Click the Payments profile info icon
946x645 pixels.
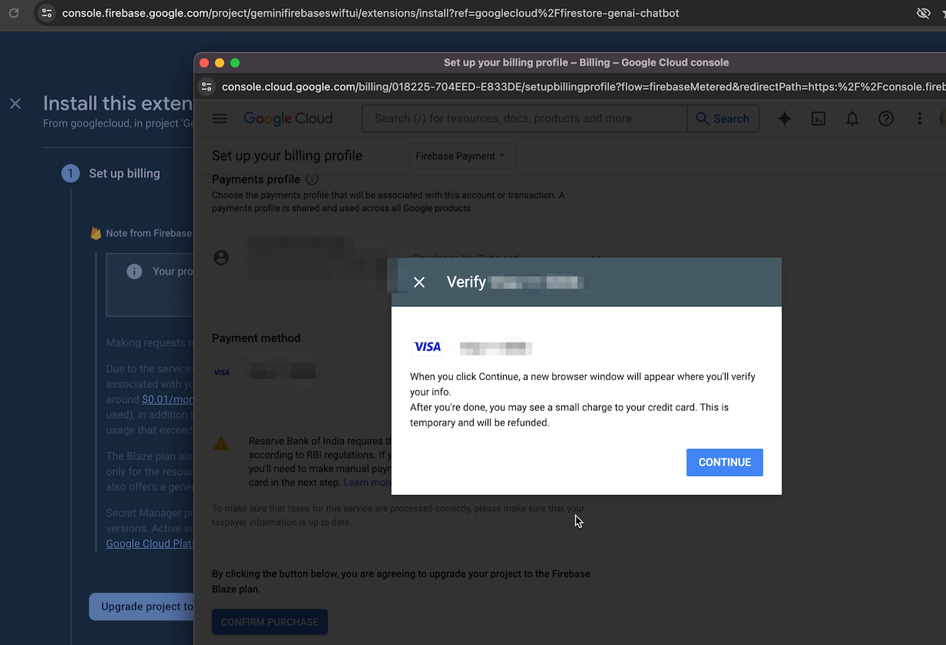point(312,179)
